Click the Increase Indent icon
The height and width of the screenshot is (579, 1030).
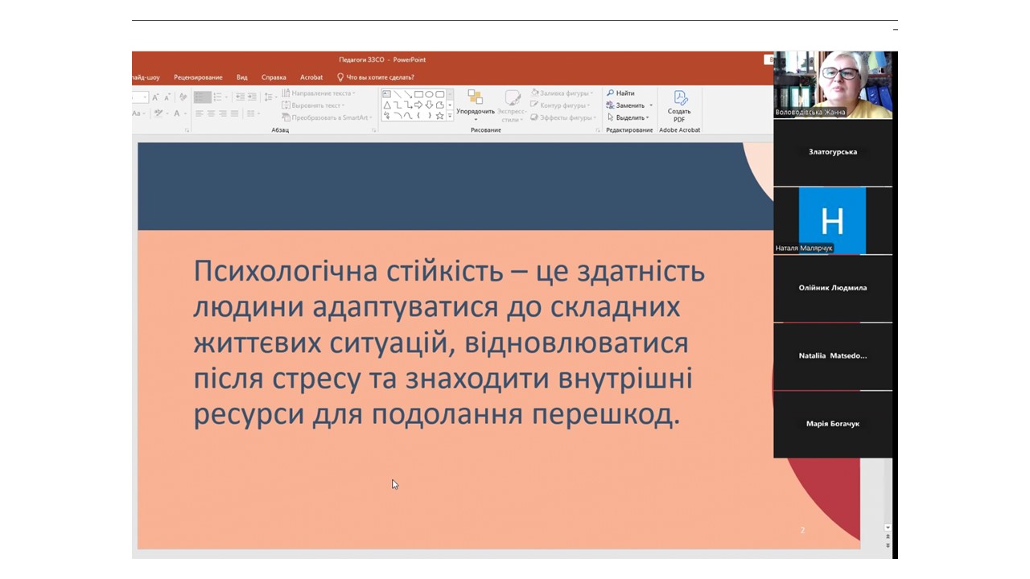click(x=251, y=96)
